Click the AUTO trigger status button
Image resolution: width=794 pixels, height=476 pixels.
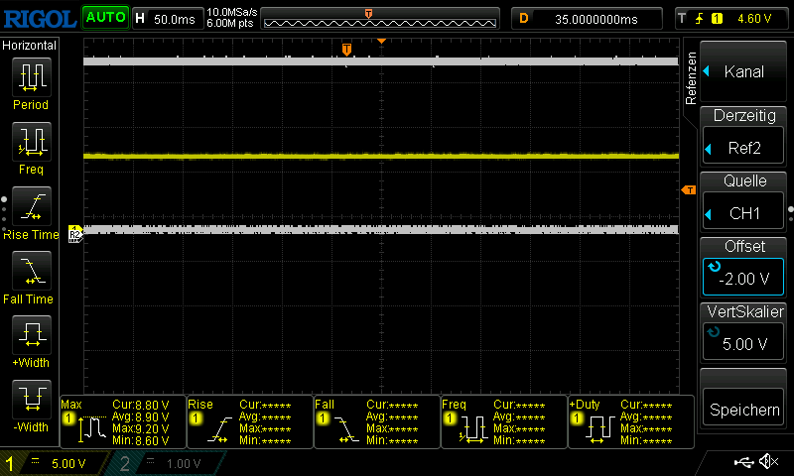(104, 18)
